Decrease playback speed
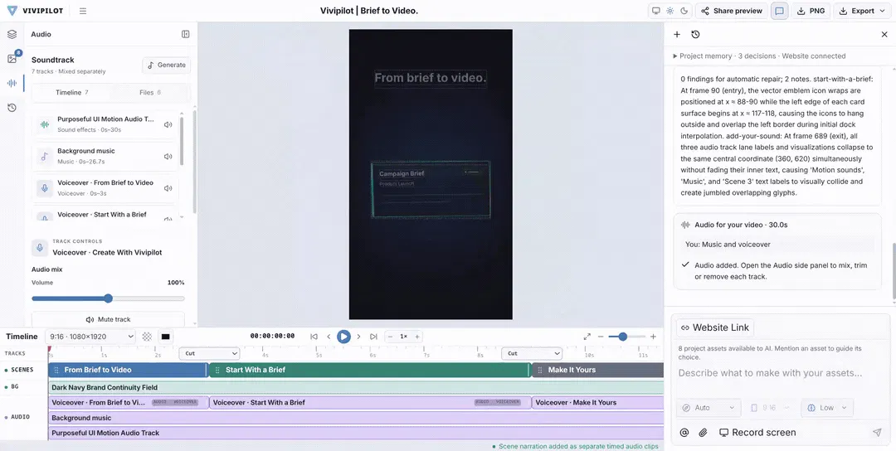This screenshot has height=451, width=896. click(x=390, y=337)
